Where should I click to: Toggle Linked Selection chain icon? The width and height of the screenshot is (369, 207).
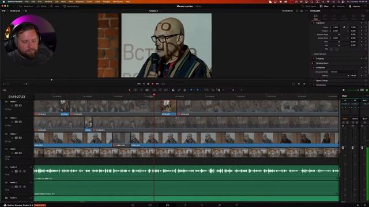pyautogui.click(x=179, y=90)
